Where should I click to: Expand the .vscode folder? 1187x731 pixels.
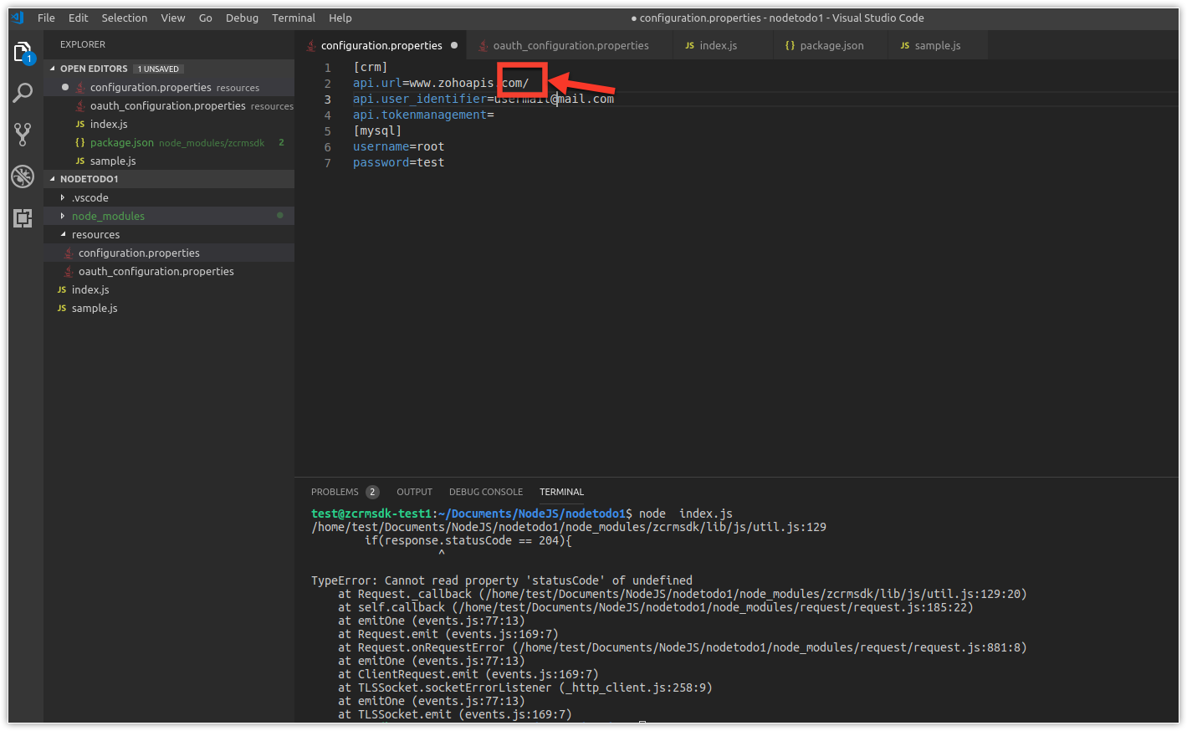coord(63,197)
